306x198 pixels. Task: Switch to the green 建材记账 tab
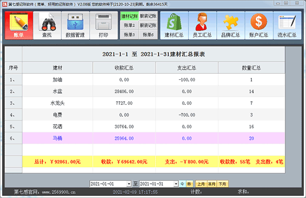coord(130,16)
